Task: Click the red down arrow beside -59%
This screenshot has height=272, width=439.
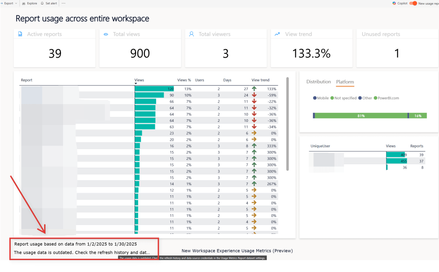Action: [x=254, y=95]
